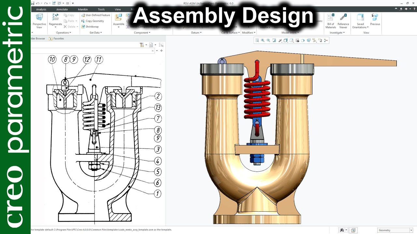Undo the last action

[37, 3]
